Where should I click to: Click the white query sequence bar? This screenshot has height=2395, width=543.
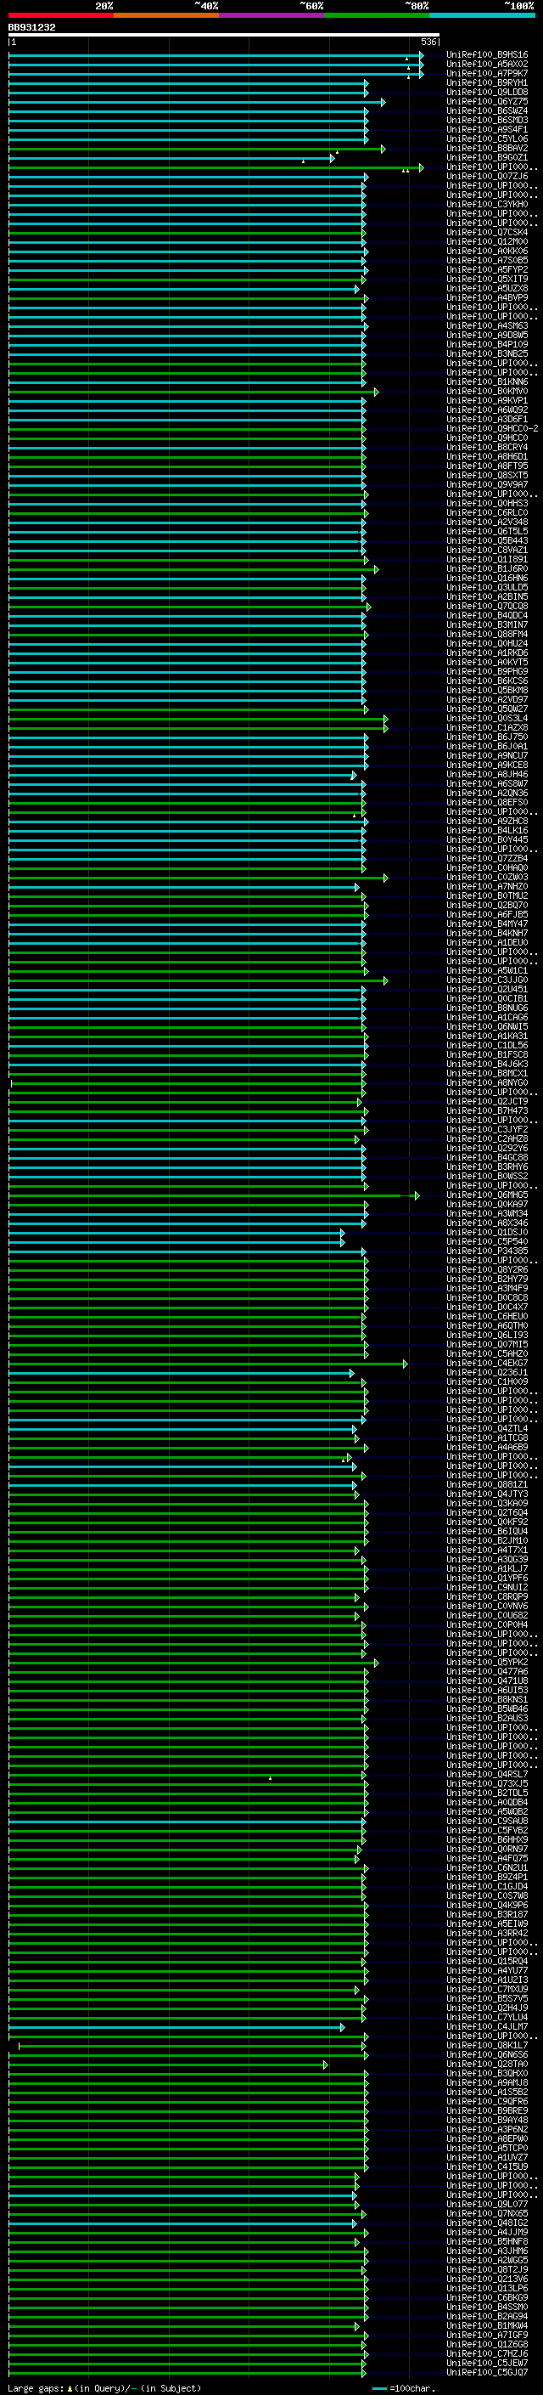pyautogui.click(x=224, y=36)
